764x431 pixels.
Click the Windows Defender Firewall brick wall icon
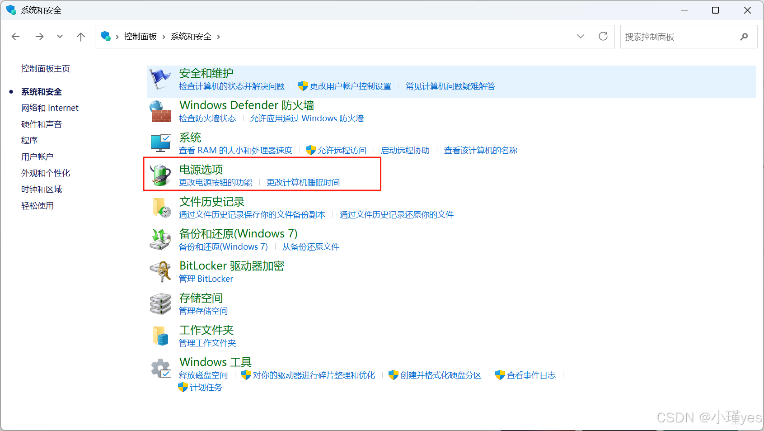160,111
